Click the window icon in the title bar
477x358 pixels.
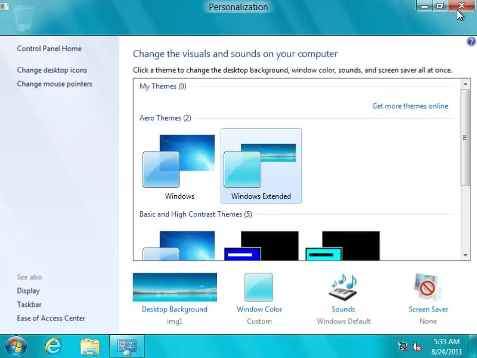point(5,6)
